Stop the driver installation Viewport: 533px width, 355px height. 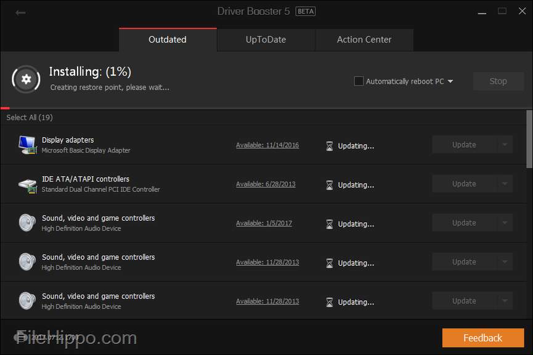pos(498,81)
